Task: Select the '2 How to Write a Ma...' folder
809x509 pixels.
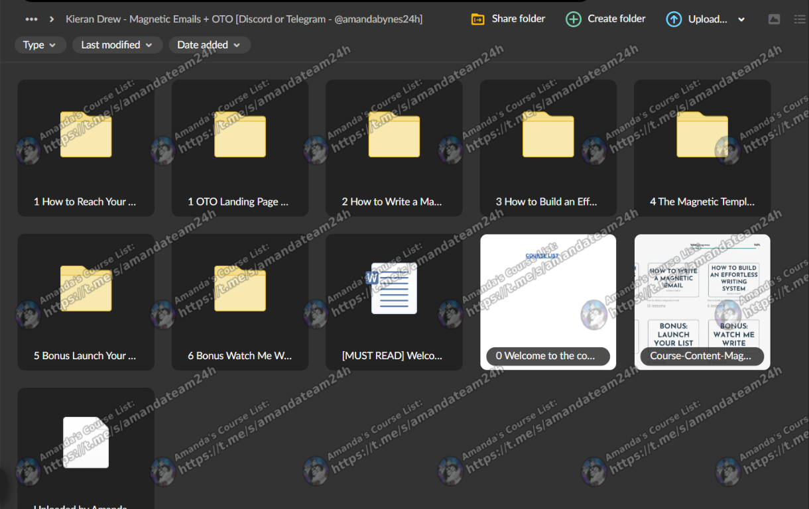Action: coord(394,148)
